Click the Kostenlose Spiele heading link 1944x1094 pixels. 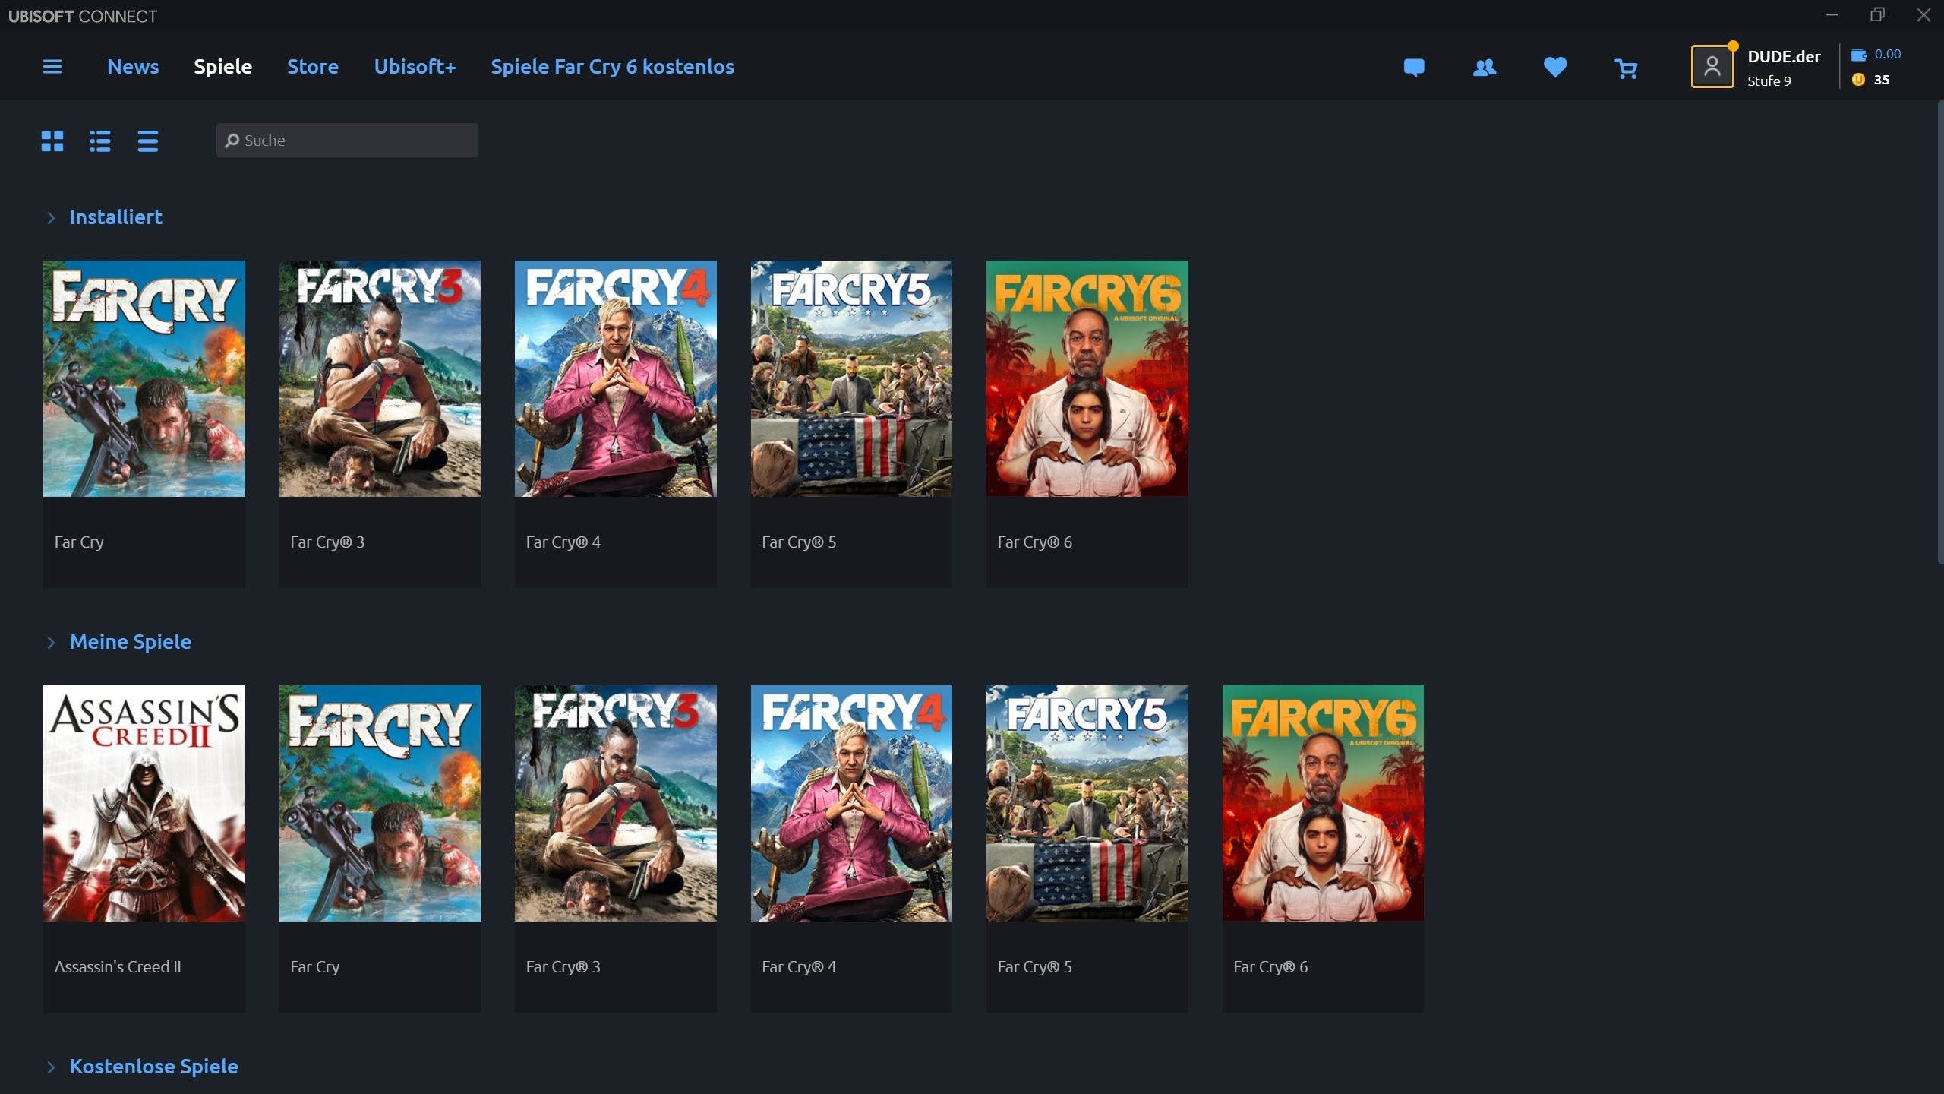click(x=153, y=1067)
